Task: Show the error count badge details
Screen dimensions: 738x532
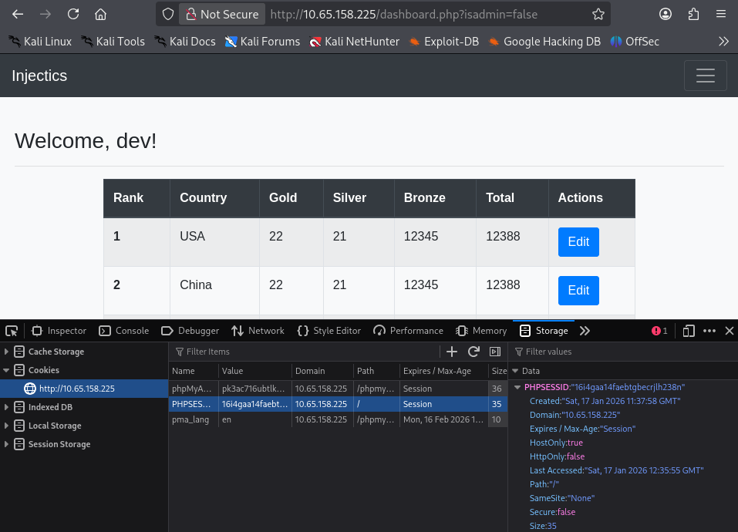Action: coord(659,331)
